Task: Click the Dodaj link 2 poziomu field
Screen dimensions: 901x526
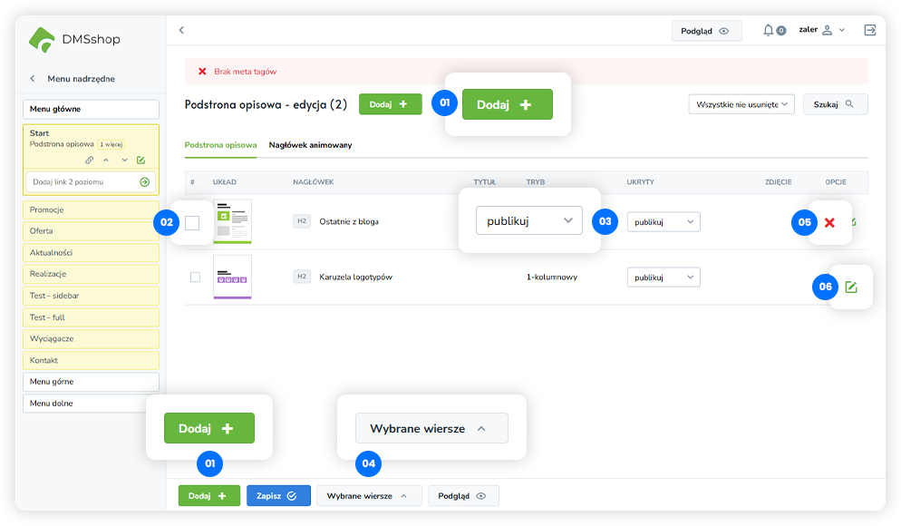Action: pyautogui.click(x=82, y=182)
